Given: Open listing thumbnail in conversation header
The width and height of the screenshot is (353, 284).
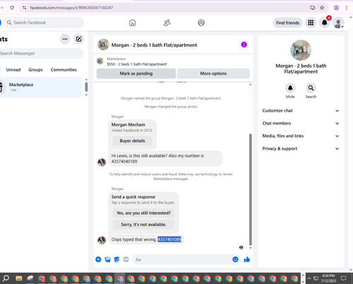Looking at the screenshot, I should (103, 45).
